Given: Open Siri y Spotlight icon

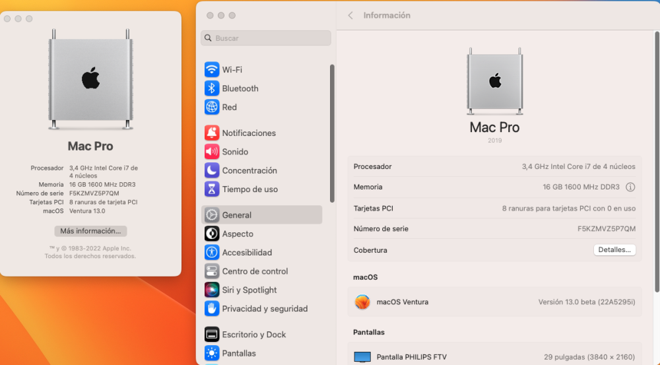Looking at the screenshot, I should pos(212,290).
